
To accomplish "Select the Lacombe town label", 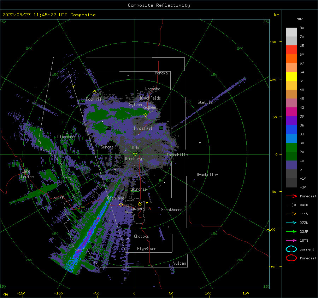I will [x=153, y=89].
